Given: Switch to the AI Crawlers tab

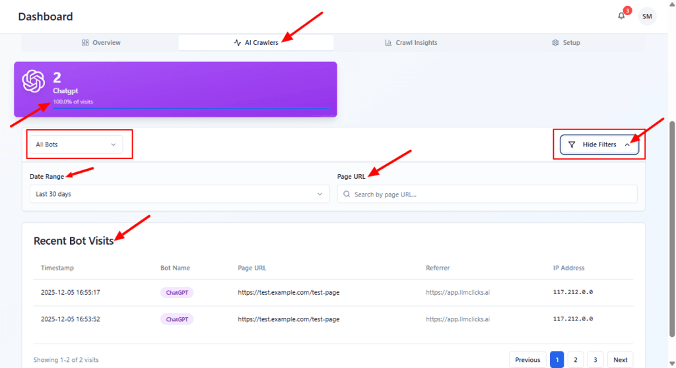Looking at the screenshot, I should [x=256, y=43].
